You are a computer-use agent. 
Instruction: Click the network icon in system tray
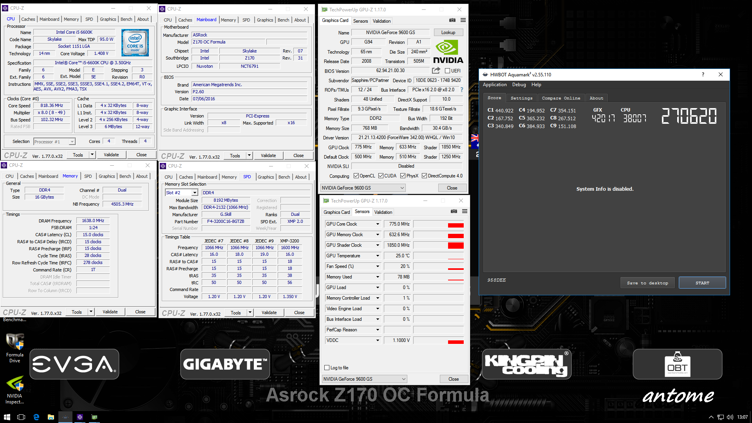pos(721,417)
